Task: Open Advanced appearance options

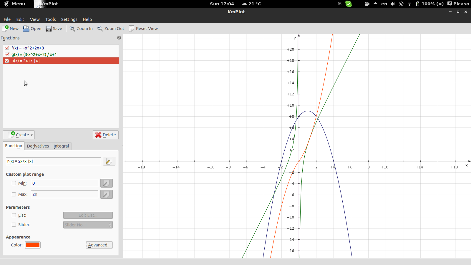Action: [99, 245]
